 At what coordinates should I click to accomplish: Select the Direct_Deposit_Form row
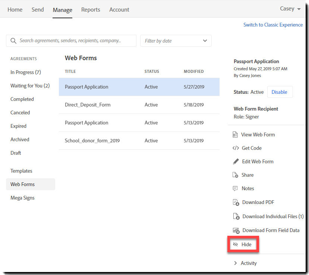139,105
